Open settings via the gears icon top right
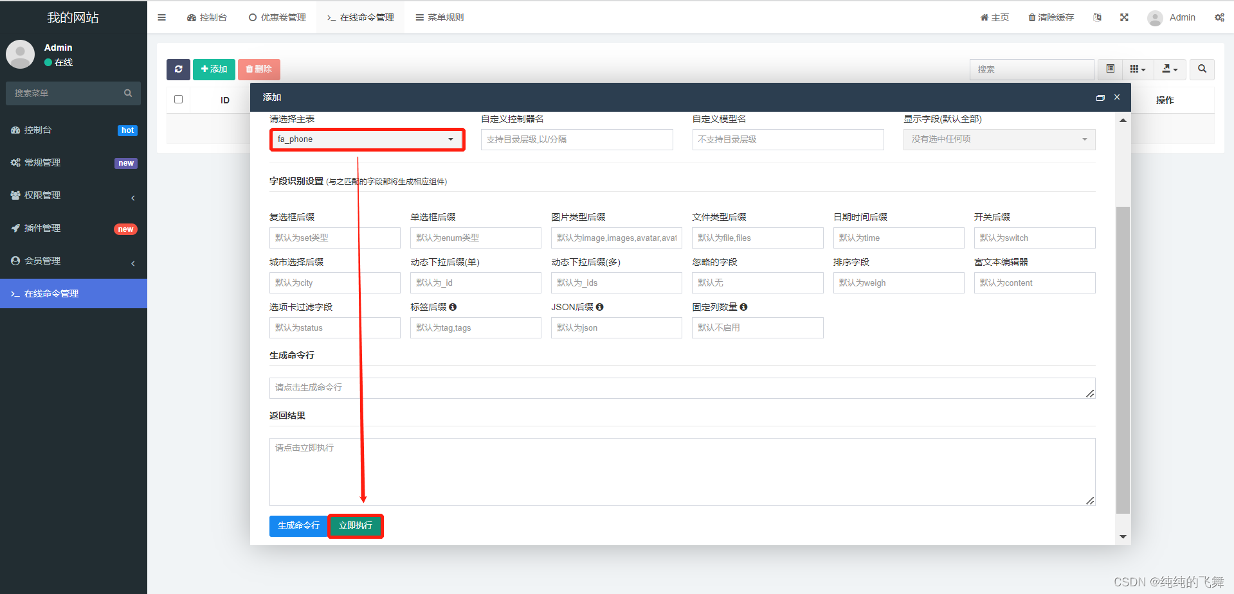The width and height of the screenshot is (1234, 594). [1219, 17]
